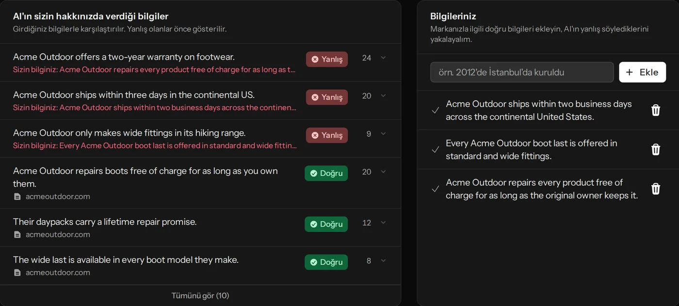Click checkmark beside the boot last fittings fact
This screenshot has width=679, height=306.
point(436,149)
